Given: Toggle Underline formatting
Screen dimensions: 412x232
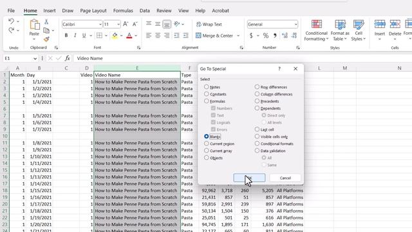Looking at the screenshot, I should [84, 35].
